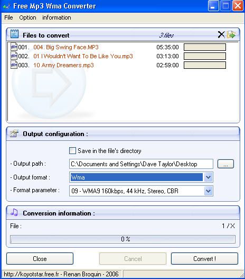The width and height of the screenshot is (245, 279).
Task: Click the Files to convert notepad icon
Action: click(x=14, y=34)
